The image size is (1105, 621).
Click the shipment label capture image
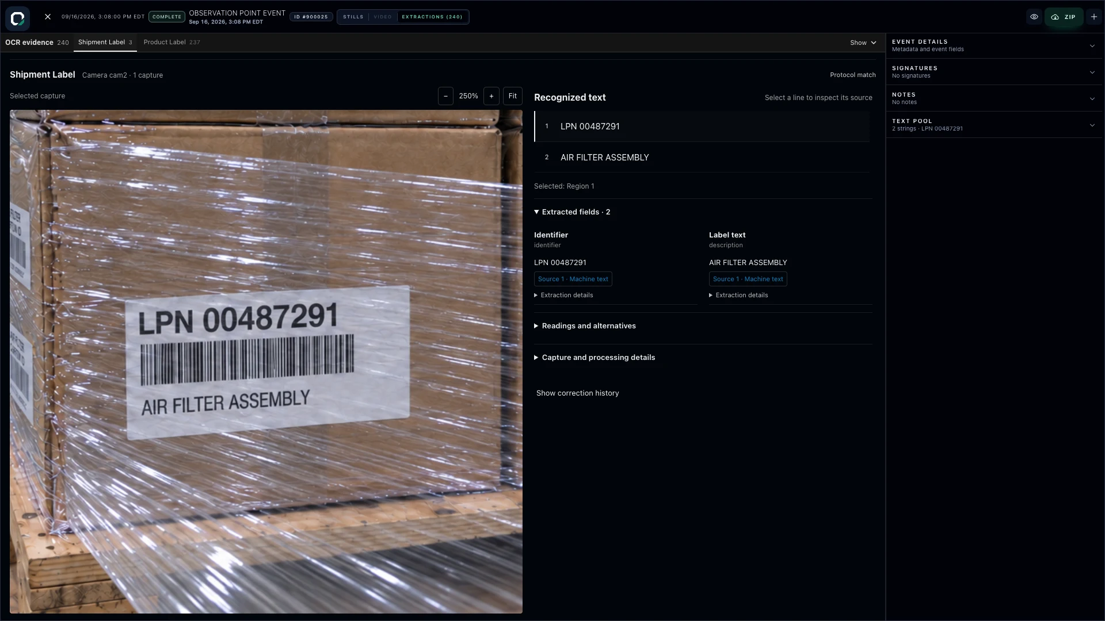tap(266, 362)
